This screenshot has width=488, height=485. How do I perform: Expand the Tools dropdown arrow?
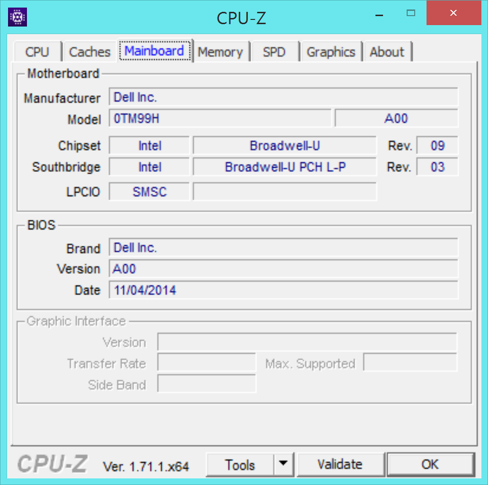pos(283,465)
